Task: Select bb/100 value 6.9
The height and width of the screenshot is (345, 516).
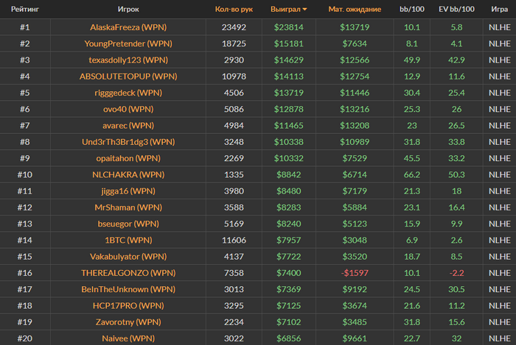Action: click(x=411, y=241)
